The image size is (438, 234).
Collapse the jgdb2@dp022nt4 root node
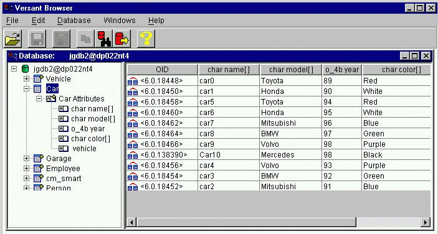(14, 69)
